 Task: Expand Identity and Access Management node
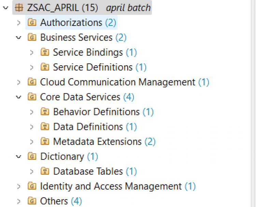coord(19,186)
